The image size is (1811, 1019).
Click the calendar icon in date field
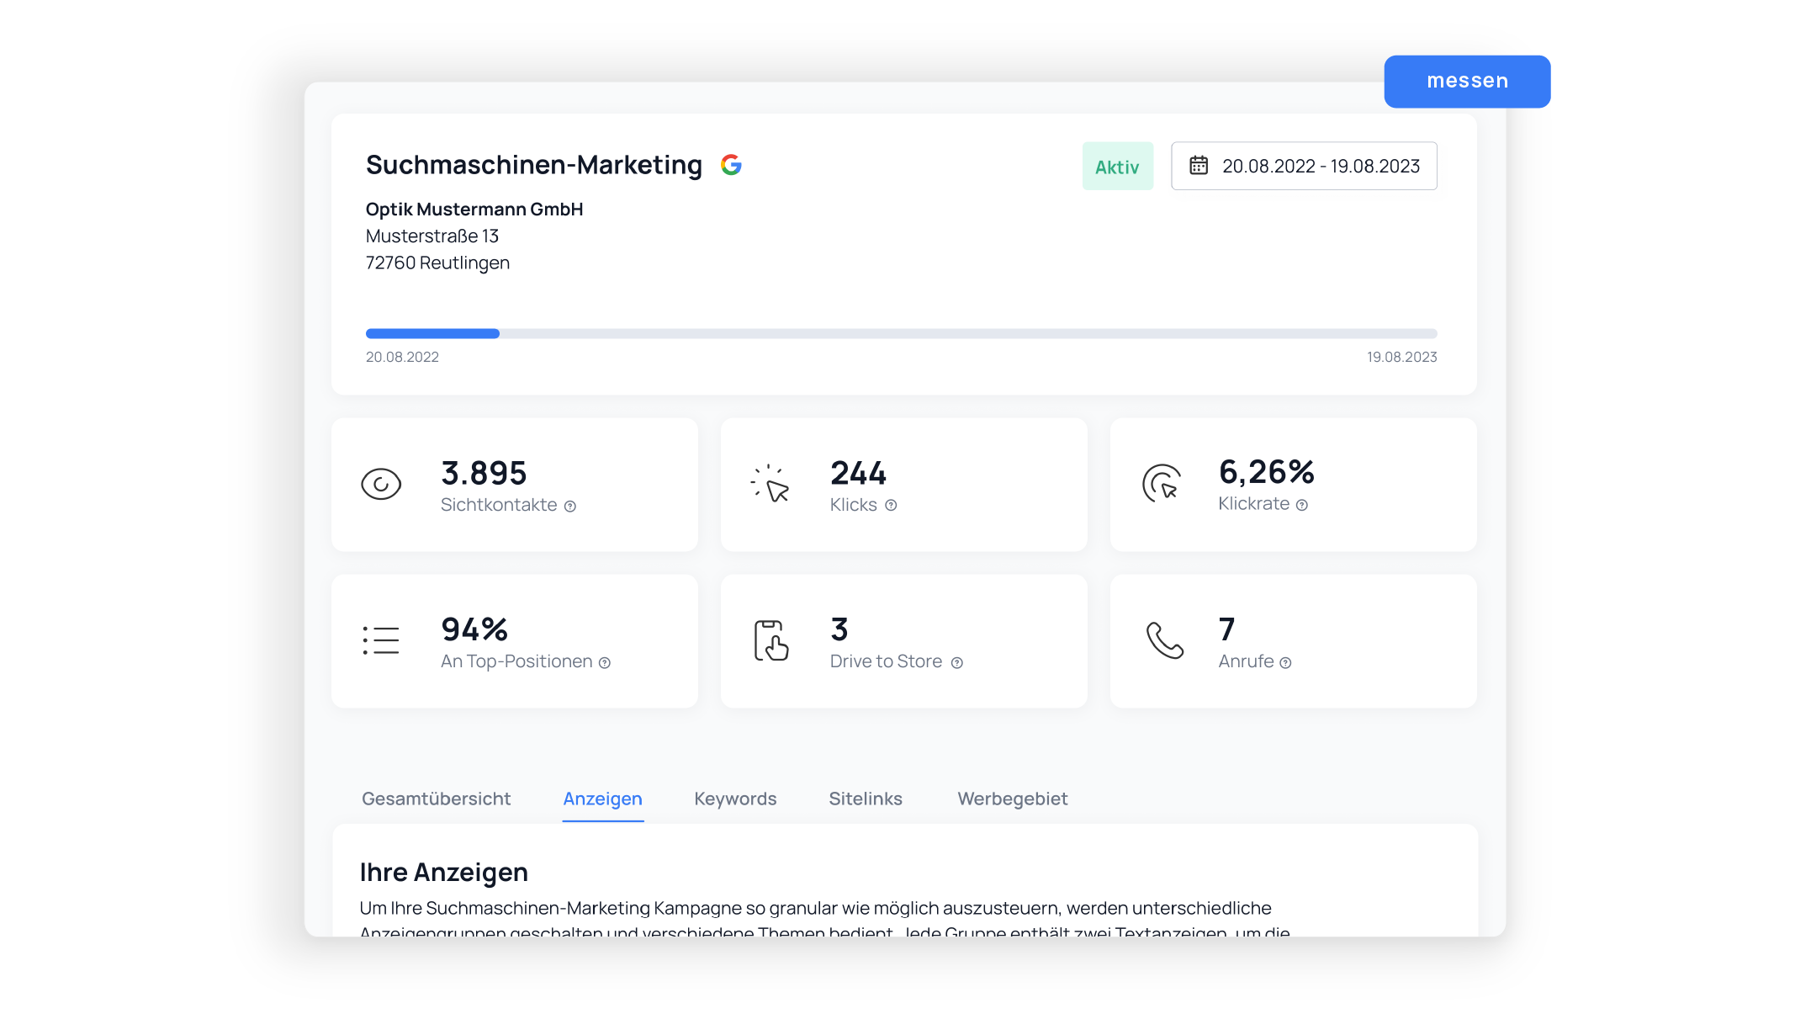pos(1199,166)
